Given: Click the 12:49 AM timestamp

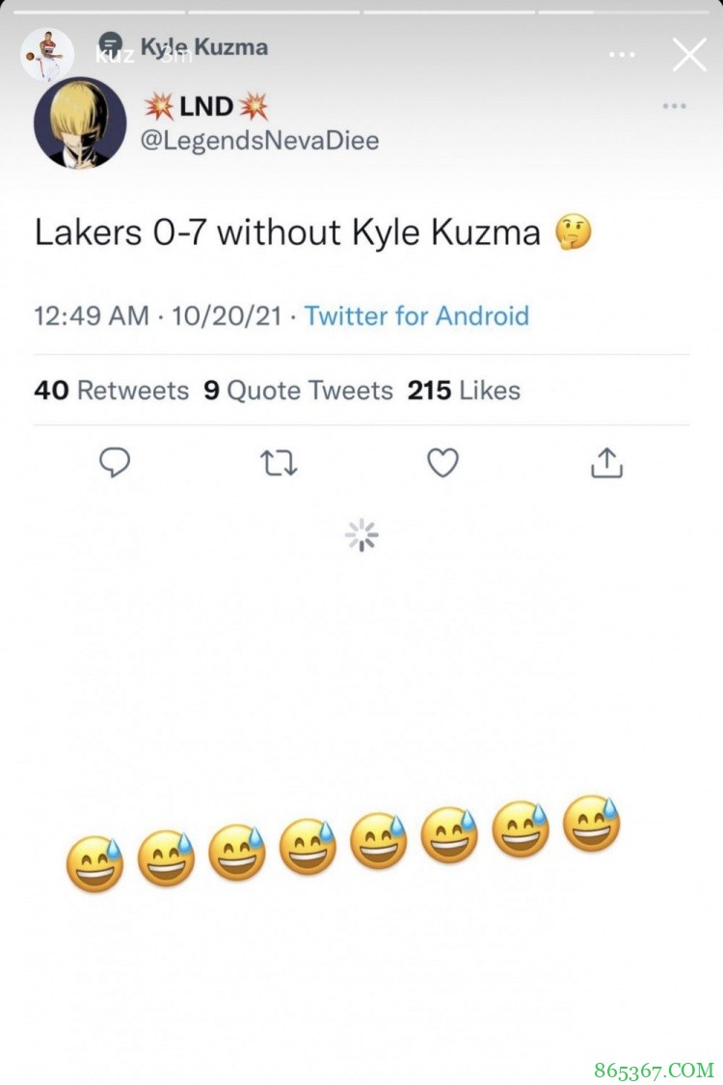Looking at the screenshot, I should coord(92,315).
